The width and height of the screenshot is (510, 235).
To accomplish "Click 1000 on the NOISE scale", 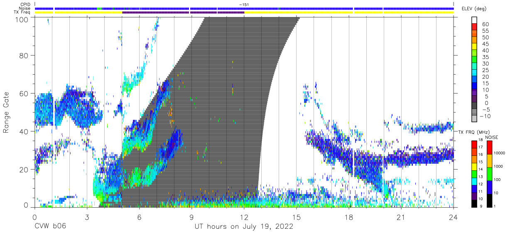I will click(498, 166).
